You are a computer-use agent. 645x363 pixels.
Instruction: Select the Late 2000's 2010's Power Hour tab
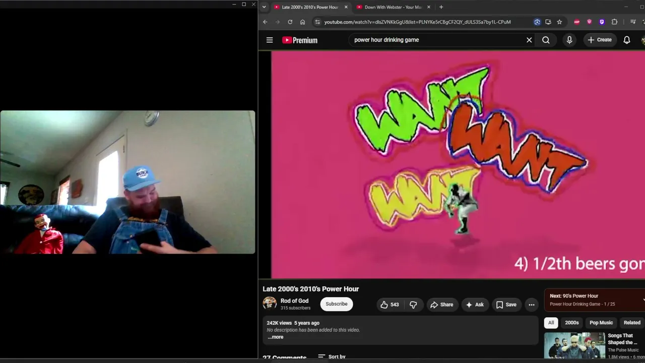[x=310, y=7]
